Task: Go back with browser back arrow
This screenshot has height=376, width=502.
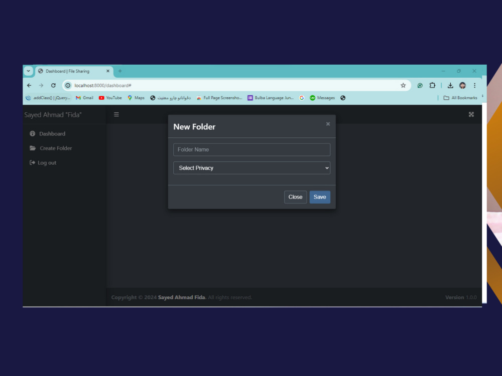Action: pos(29,85)
